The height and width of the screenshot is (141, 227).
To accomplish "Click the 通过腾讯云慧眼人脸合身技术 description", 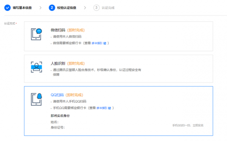I will (x=97, y=72).
